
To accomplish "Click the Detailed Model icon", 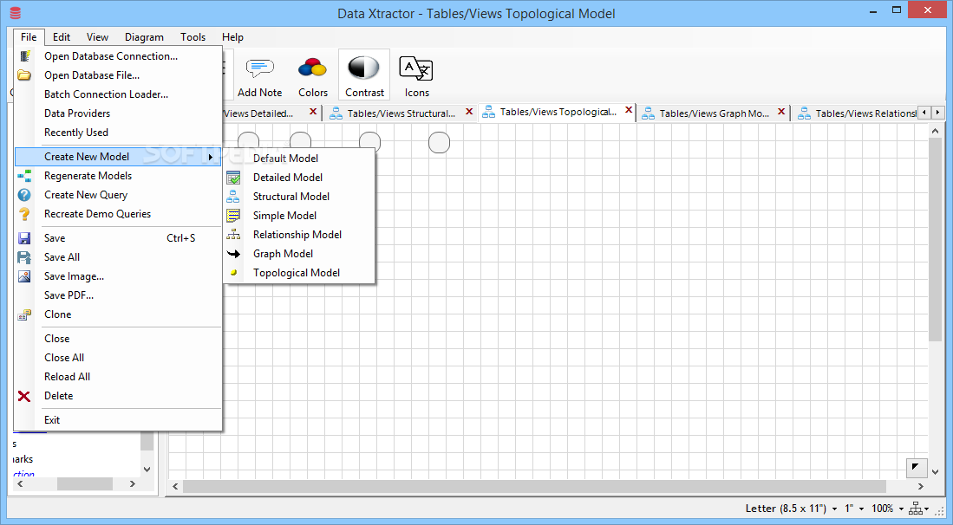I will coord(233,178).
